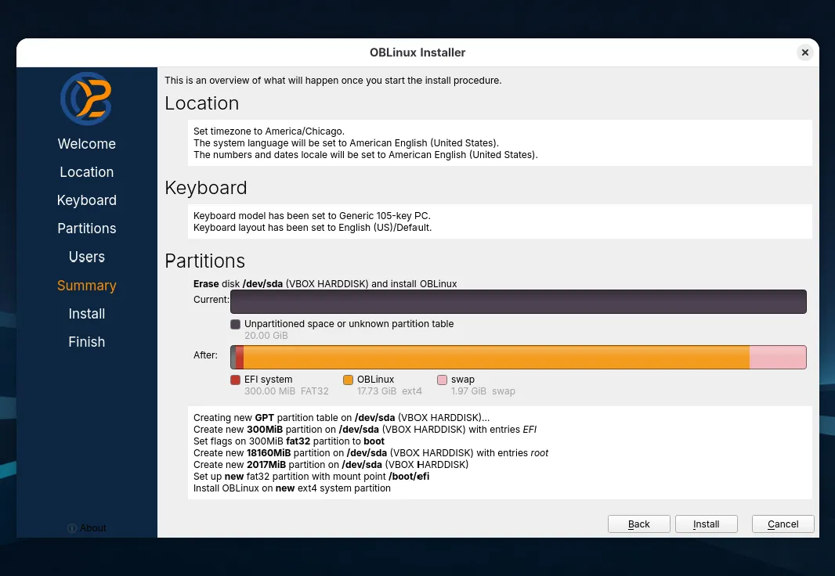Go to the Welcome step
The height and width of the screenshot is (576, 835).
point(87,143)
